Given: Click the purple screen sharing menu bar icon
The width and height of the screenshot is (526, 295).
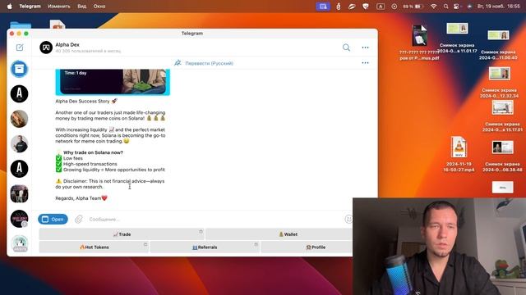Looking at the screenshot, I should pyautogui.click(x=323, y=6).
